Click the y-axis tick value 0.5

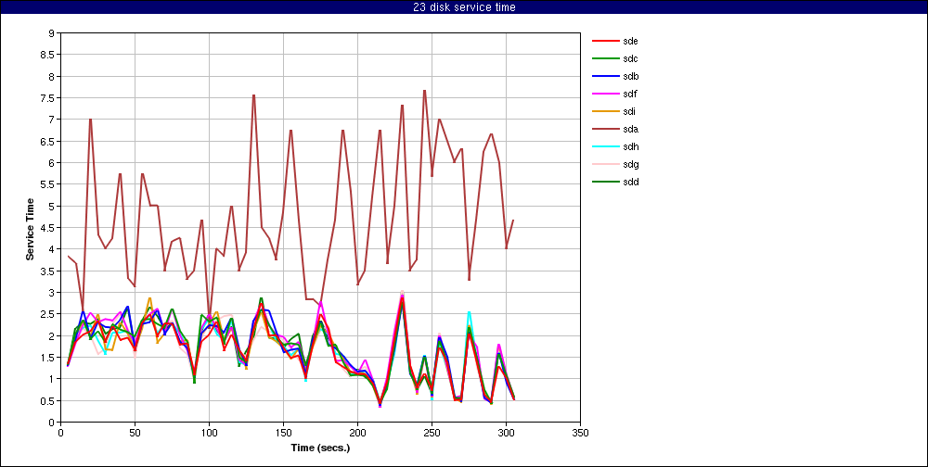(x=49, y=400)
